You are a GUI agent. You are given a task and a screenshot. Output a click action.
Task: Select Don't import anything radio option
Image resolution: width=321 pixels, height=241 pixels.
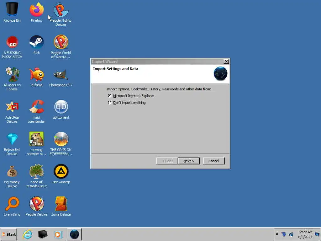click(110, 103)
